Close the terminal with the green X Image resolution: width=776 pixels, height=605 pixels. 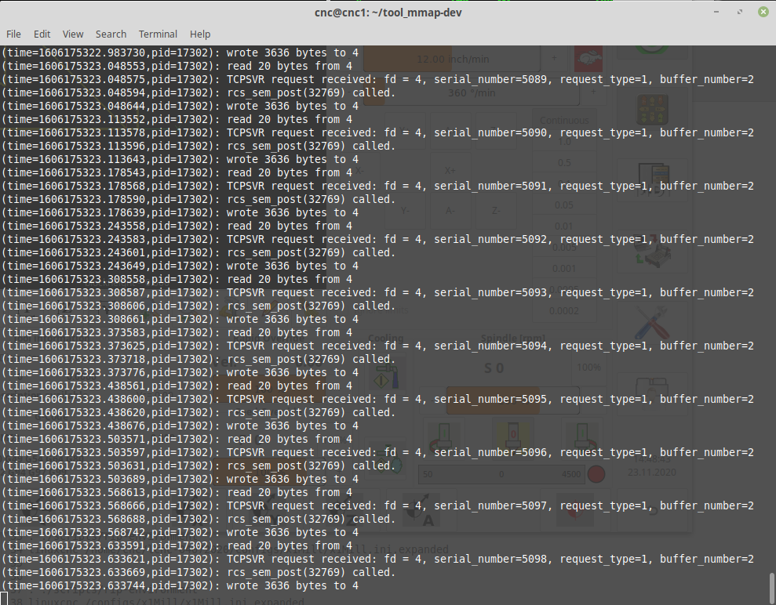tap(762, 12)
